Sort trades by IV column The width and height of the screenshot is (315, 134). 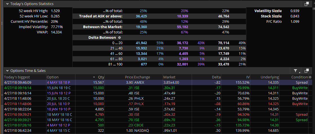(x=247, y=77)
